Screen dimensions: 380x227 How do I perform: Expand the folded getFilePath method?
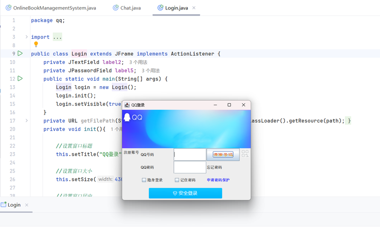(27, 120)
